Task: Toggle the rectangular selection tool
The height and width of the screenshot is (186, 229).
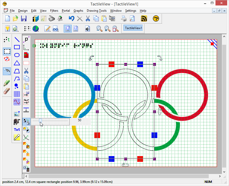Action: coord(7,51)
